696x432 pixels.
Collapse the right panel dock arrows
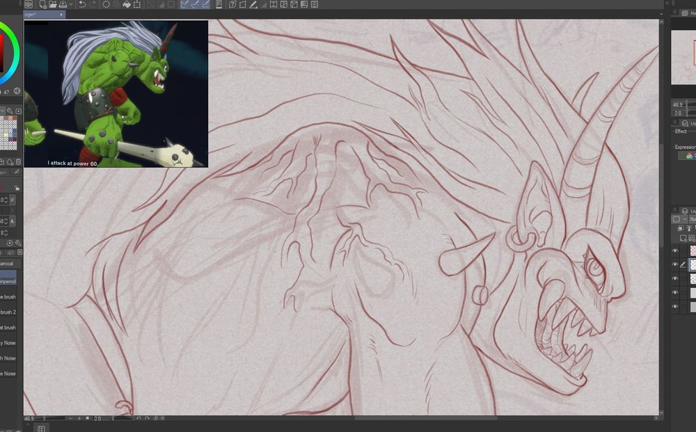[x=667, y=3]
